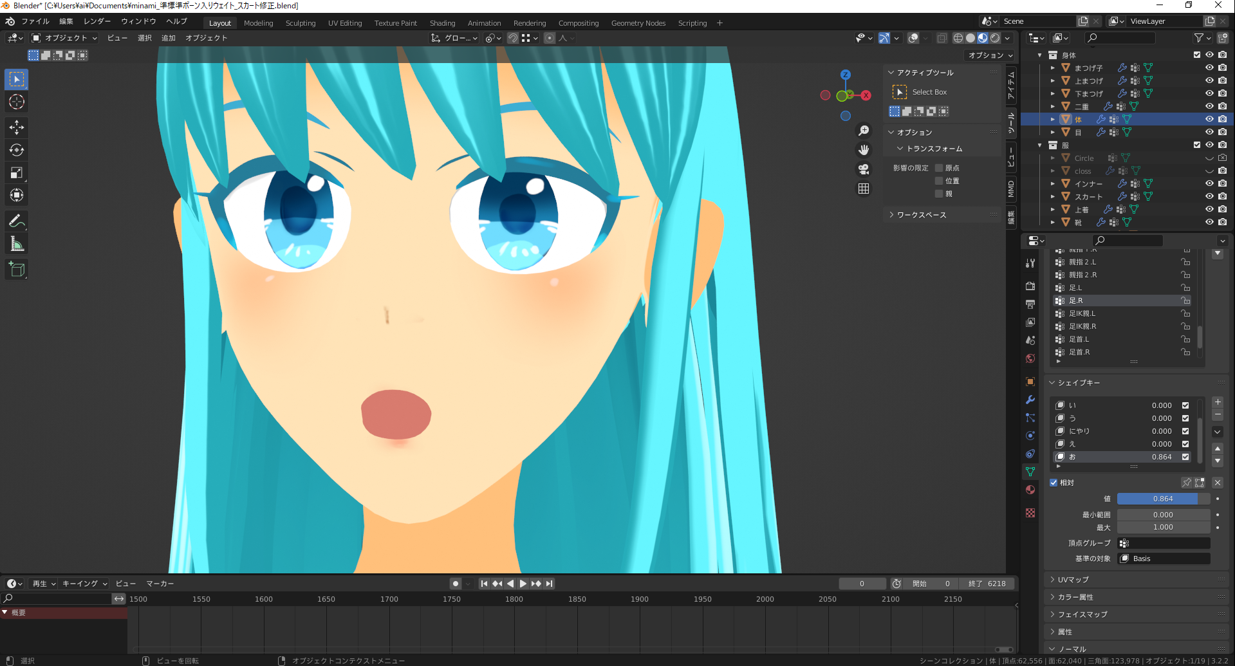
Task: Select the Cursor tool in the toolbar
Action: [17, 102]
